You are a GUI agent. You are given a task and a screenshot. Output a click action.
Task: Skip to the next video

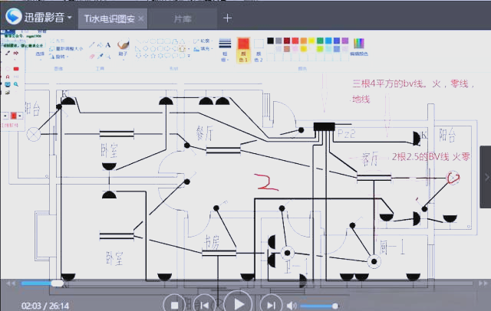(272, 305)
